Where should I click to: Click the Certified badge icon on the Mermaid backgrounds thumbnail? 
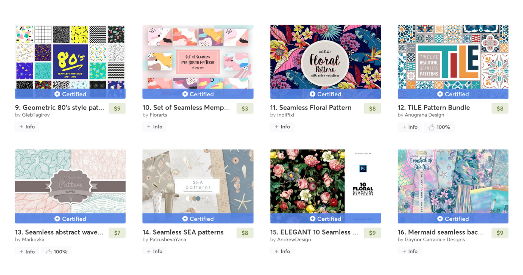440,219
